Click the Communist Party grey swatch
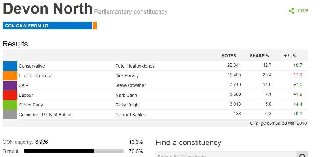Image resolution: width=326 pixels, height=157 pixels. (x=10, y=115)
